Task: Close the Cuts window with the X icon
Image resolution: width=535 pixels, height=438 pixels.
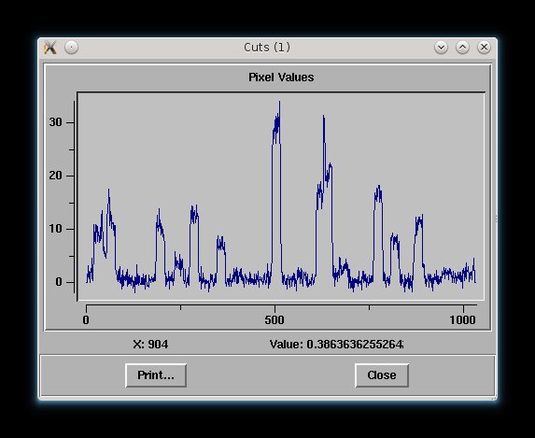Action: [484, 47]
